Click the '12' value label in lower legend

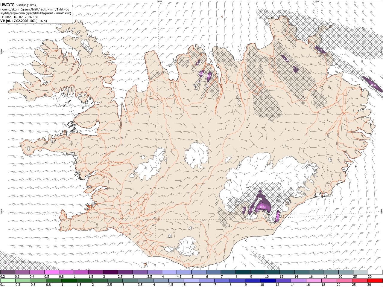tap(277, 285)
